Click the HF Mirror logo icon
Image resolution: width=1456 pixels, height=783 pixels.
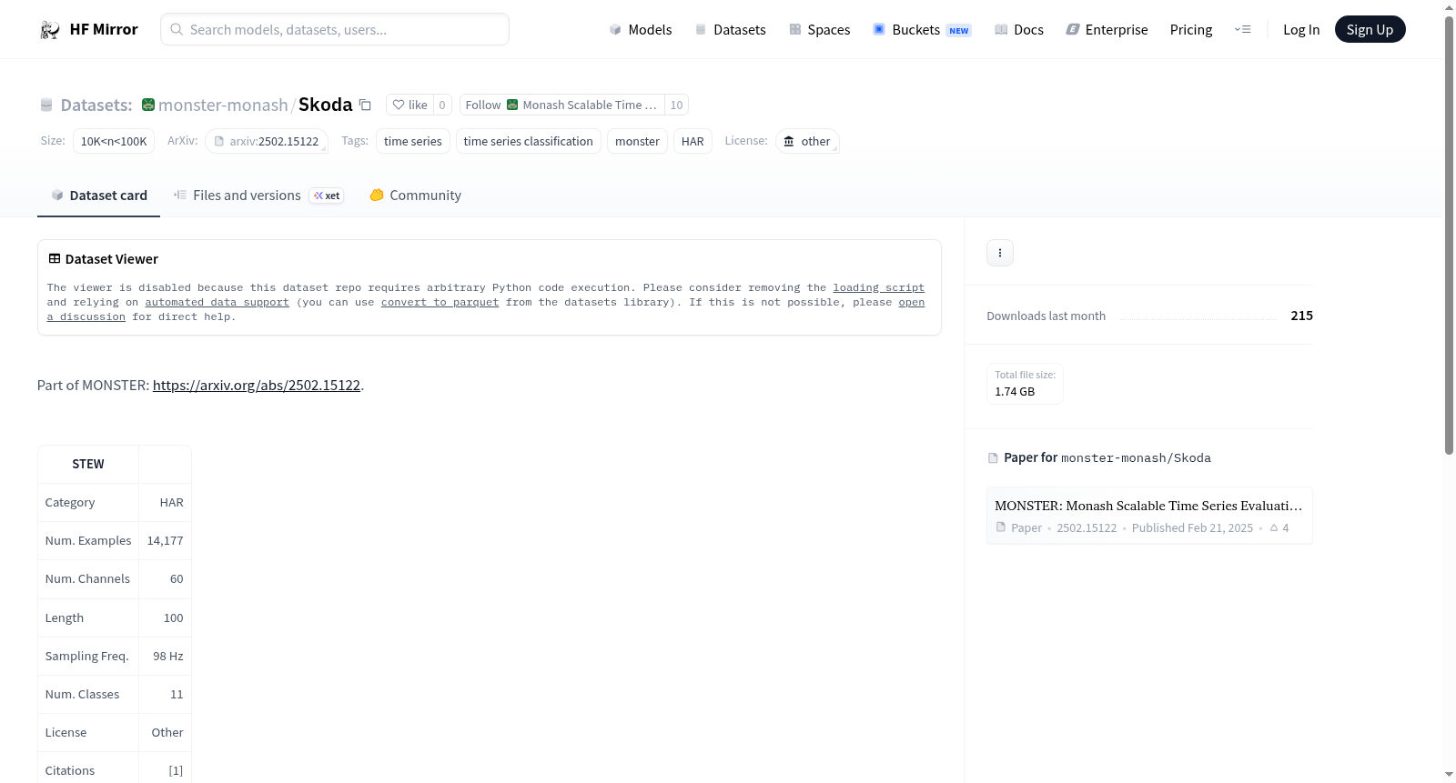pyautogui.click(x=49, y=30)
